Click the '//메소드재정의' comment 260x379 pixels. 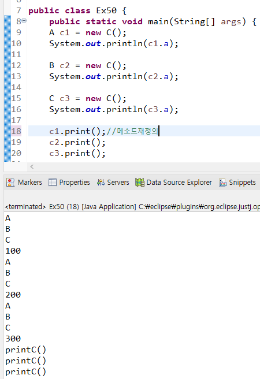coord(132,131)
